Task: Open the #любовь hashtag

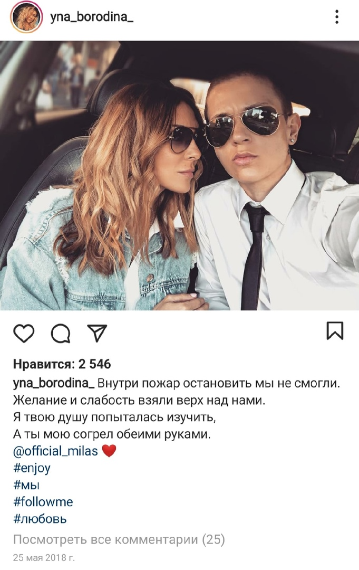Action: coord(40,519)
